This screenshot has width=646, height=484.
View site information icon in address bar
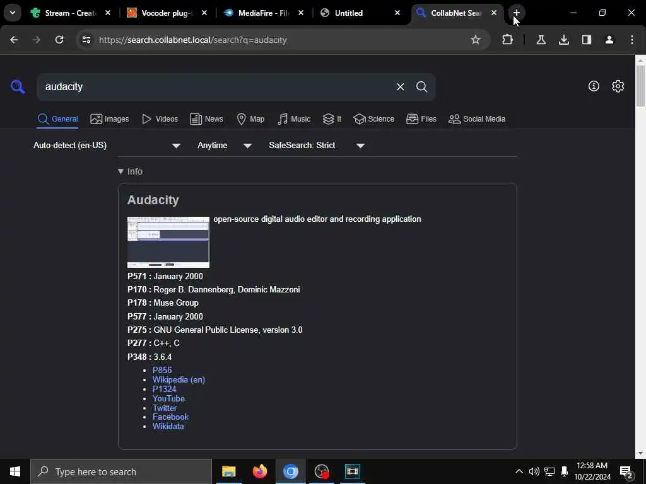pos(86,40)
